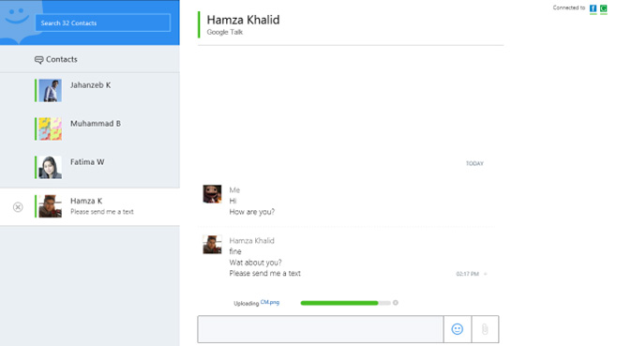
Task: Click my avatar next to Me message
Action: [x=212, y=194]
